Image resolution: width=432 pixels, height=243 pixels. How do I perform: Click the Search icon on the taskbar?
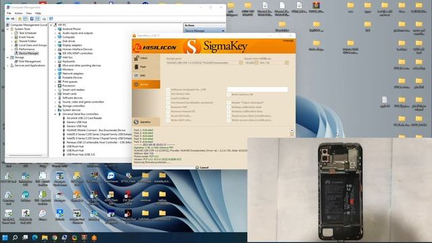click(15, 238)
